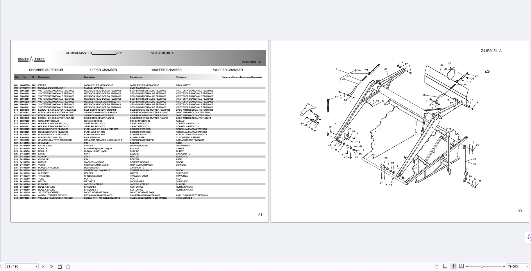
Task: Click part number 81003576
Action: pyautogui.click(x=25, y=137)
